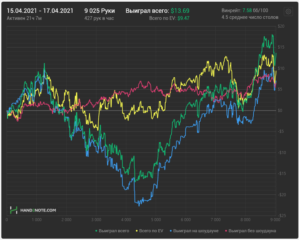This screenshot has height=240, width=299.
Task: Click the EV total value $9.47
Action: click(x=183, y=18)
